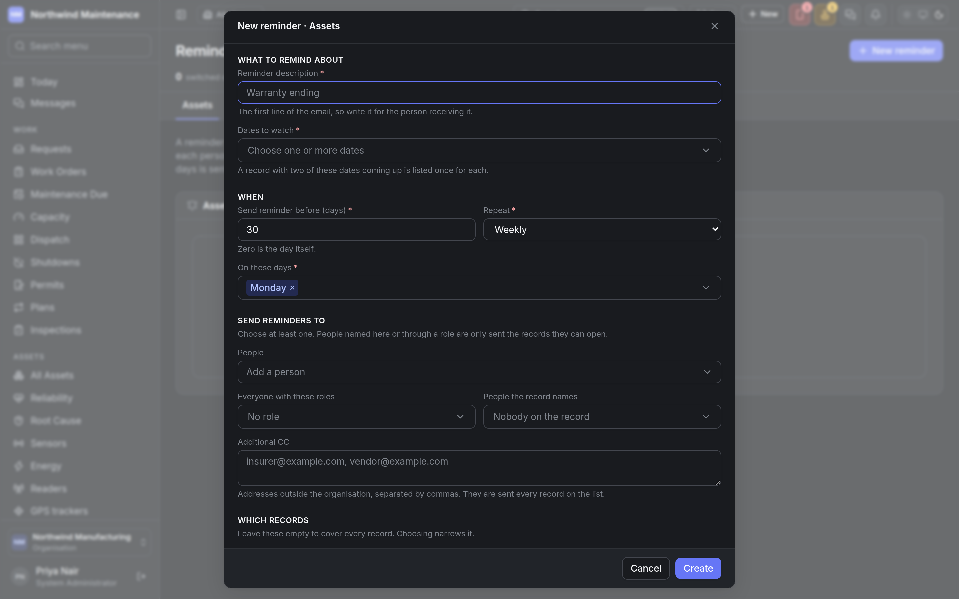959x599 pixels.
Task: Click the Energy sidebar icon
Action: [x=19, y=466]
